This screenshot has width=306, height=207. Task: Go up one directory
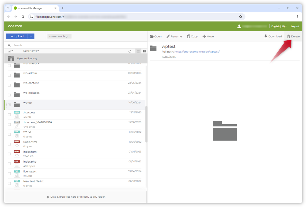(x=27, y=58)
